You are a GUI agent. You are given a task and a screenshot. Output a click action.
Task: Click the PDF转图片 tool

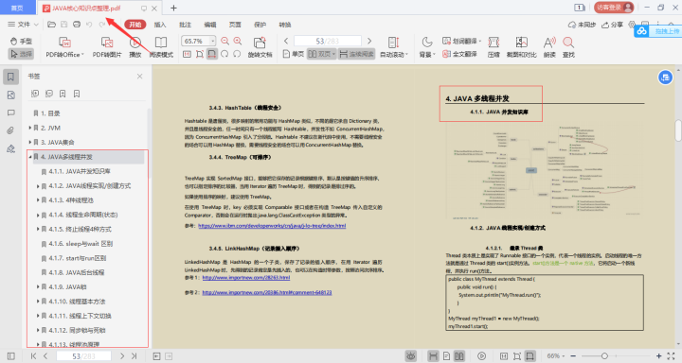pyautogui.click(x=107, y=47)
